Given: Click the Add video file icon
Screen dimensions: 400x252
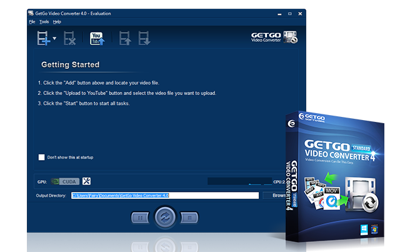Looking at the screenshot, I should [x=43, y=38].
